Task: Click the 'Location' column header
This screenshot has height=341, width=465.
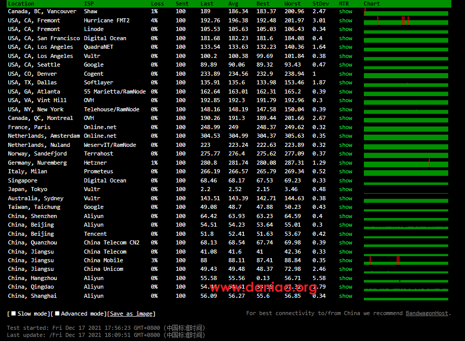Action: click(21, 4)
